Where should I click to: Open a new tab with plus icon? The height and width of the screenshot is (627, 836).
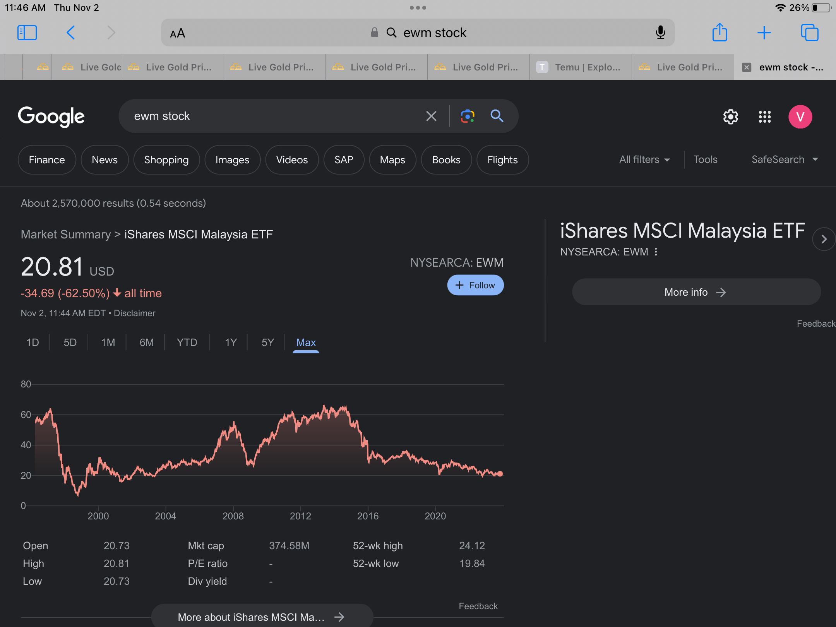point(764,33)
